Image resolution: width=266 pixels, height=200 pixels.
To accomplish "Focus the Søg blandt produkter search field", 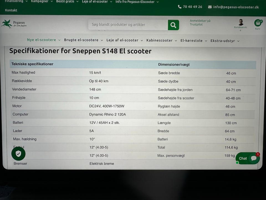I will click(128, 25).
